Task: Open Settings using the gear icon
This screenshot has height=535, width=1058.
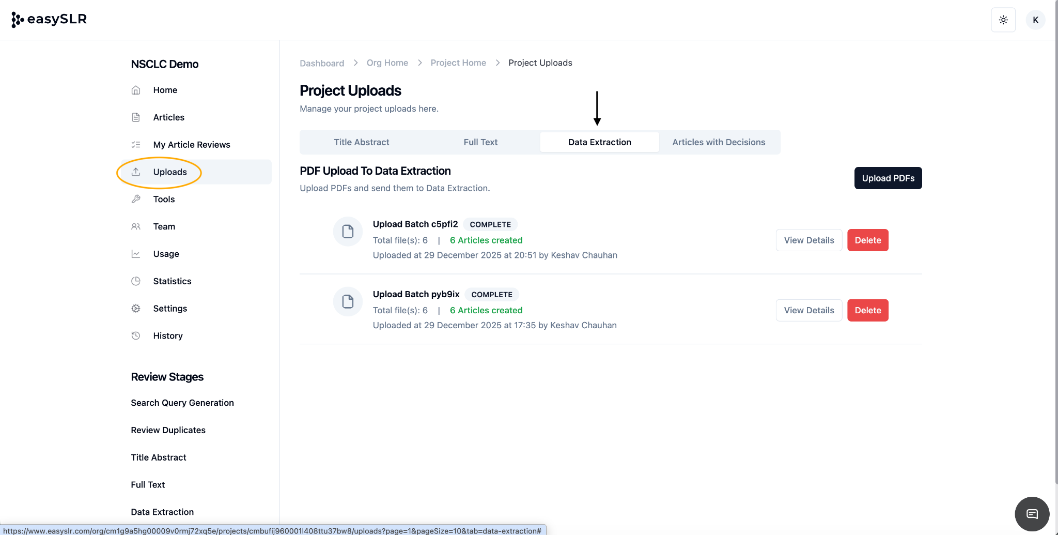Action: pyautogui.click(x=136, y=308)
